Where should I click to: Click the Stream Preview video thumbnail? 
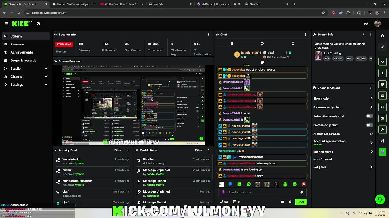click(x=133, y=105)
